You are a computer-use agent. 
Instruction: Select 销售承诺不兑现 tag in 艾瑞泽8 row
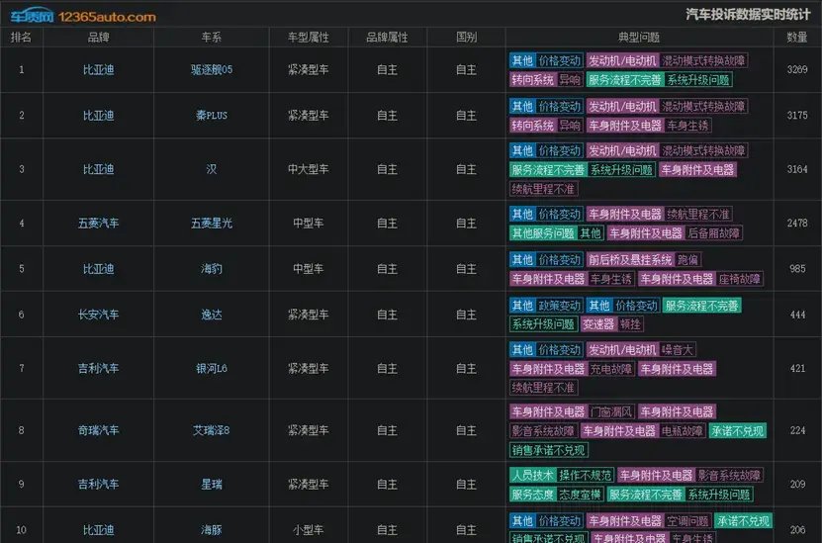tap(548, 450)
